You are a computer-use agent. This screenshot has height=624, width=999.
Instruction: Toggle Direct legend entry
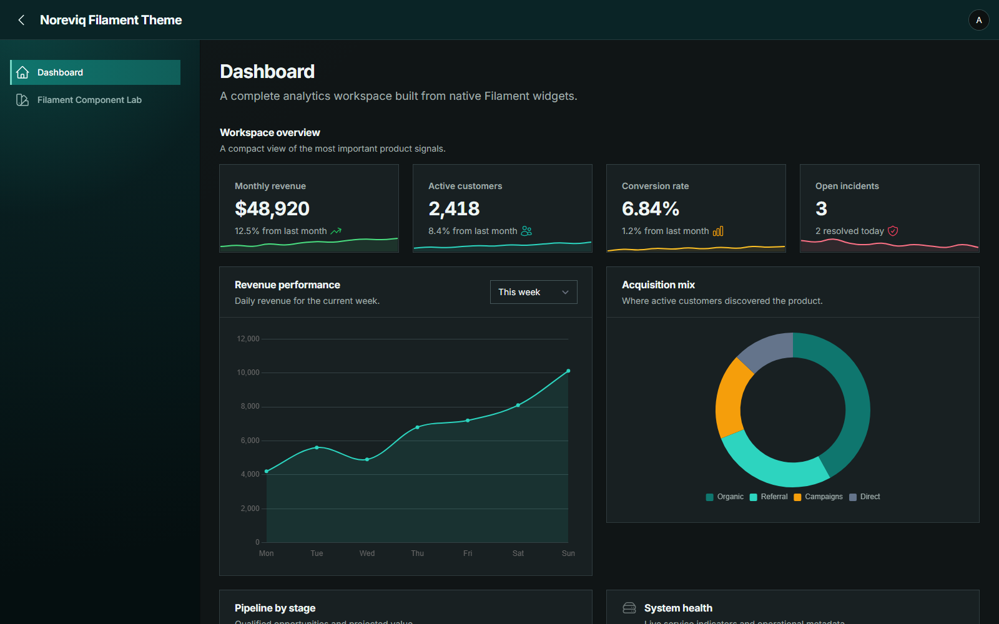coord(865,497)
